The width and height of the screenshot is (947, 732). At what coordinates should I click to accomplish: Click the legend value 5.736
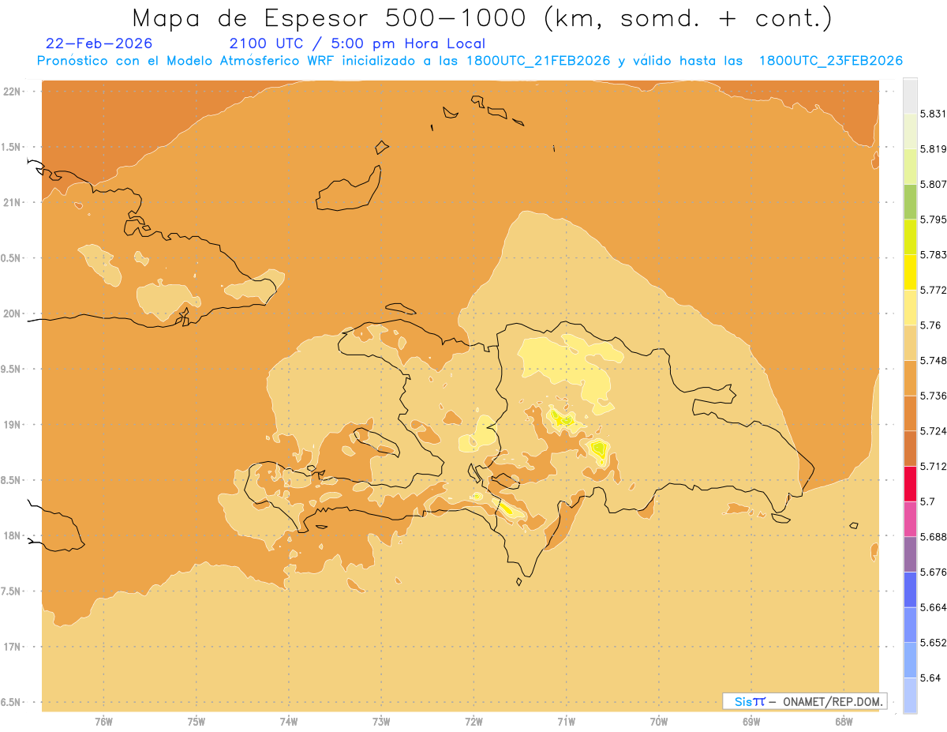coord(934,396)
